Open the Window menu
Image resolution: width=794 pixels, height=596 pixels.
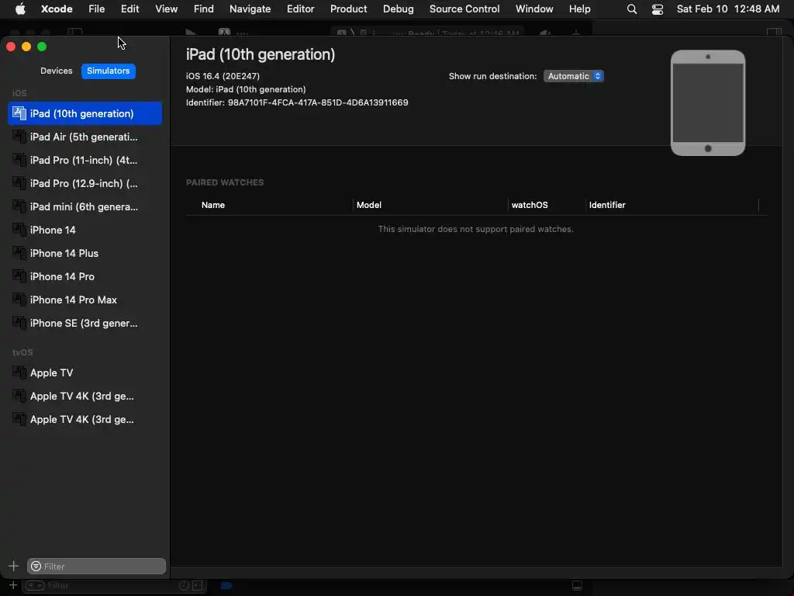534,9
